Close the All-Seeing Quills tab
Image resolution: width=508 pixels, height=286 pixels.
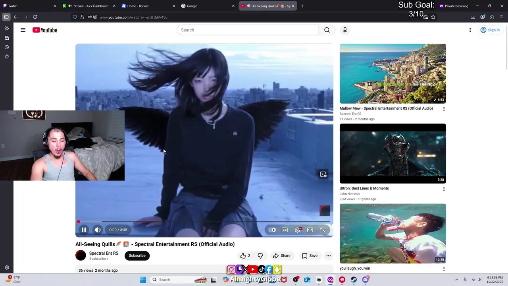tap(293, 6)
